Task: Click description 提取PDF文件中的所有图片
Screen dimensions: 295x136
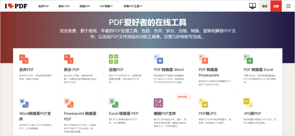Action: 215,121
